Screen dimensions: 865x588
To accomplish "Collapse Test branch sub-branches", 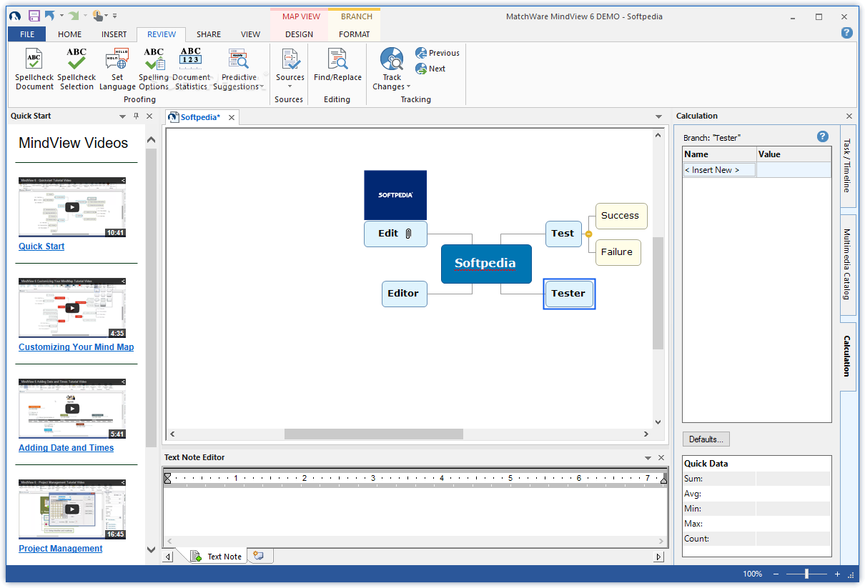I will 588,234.
